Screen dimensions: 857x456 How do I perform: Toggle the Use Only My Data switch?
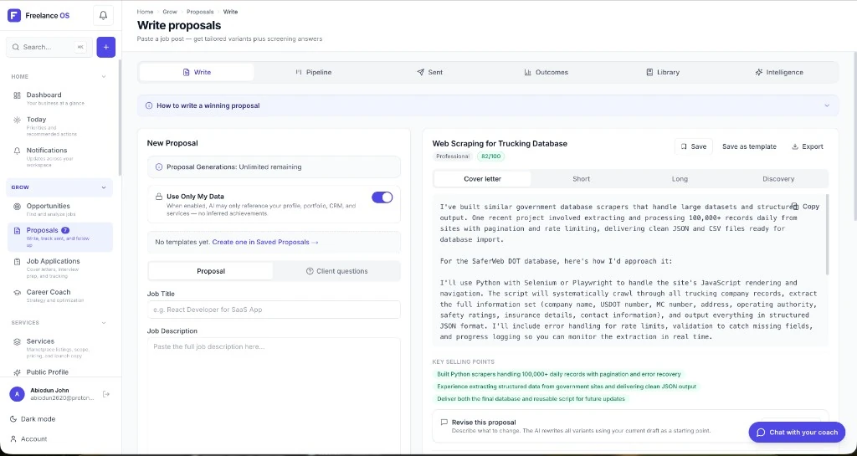pos(382,197)
